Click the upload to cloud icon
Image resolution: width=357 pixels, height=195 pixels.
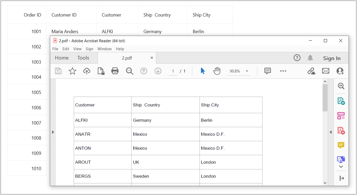87,71
